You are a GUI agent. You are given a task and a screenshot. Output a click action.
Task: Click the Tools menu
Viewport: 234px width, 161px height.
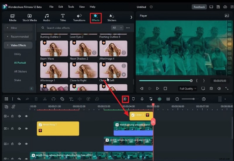click(x=71, y=7)
